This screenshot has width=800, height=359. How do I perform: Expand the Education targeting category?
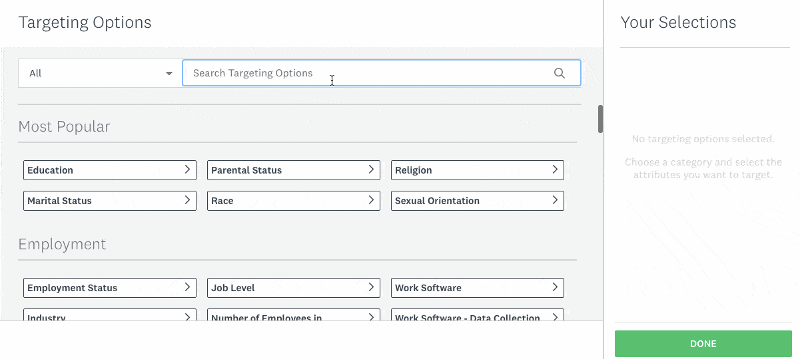110,170
